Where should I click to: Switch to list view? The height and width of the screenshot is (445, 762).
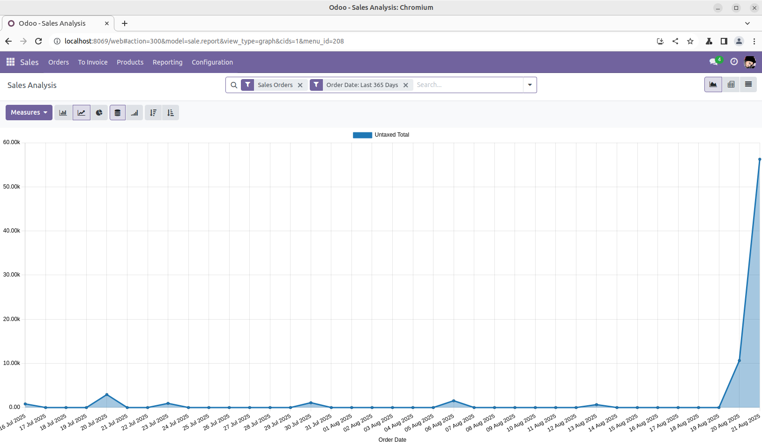[748, 85]
